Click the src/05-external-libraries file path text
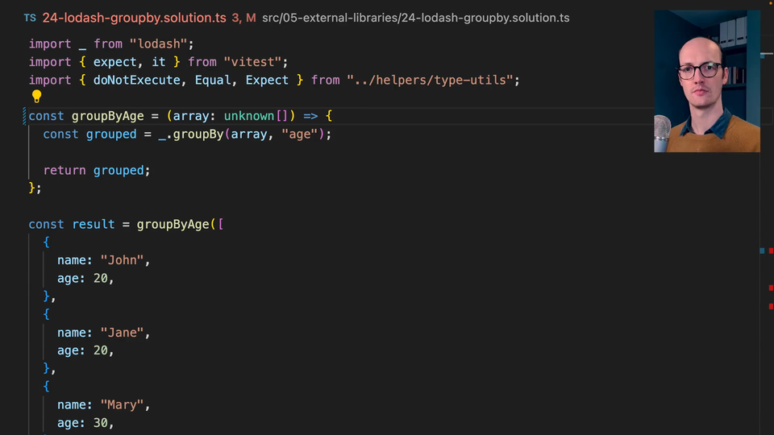The width and height of the screenshot is (774, 435). tap(415, 18)
